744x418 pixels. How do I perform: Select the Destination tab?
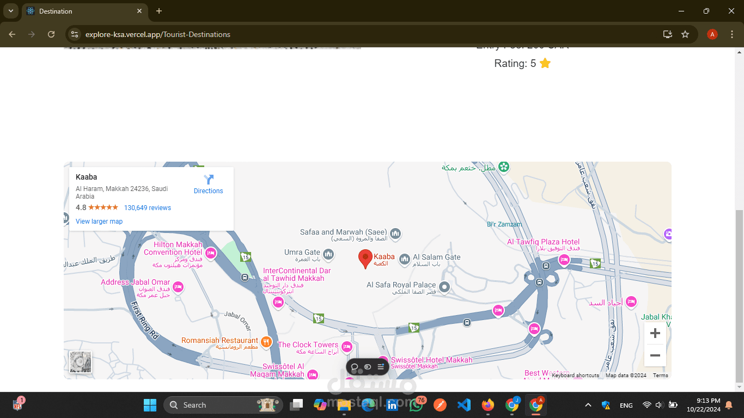coord(84,11)
